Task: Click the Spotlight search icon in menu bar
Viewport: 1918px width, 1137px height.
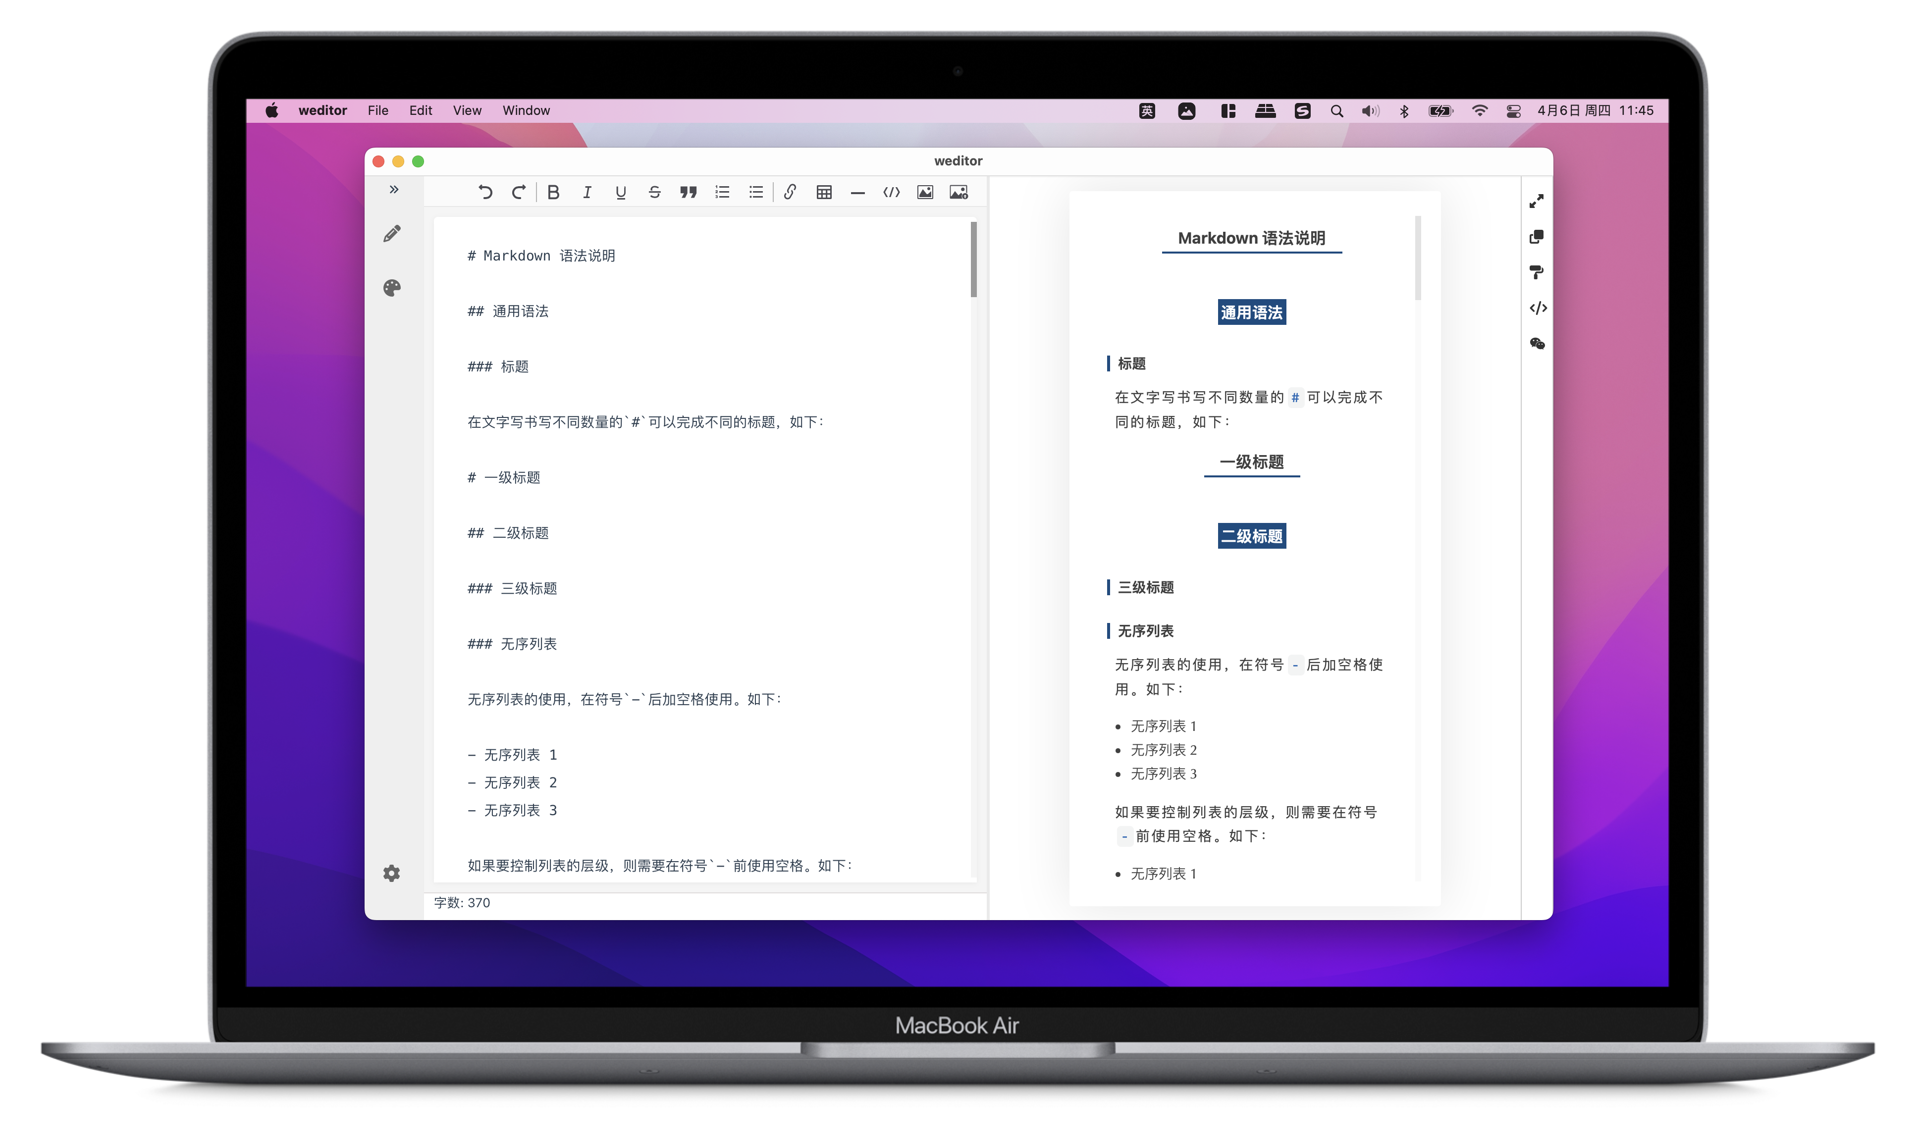Action: coord(1337,111)
